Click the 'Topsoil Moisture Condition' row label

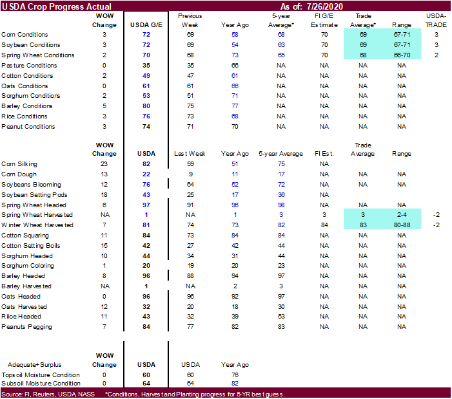tap(41, 375)
